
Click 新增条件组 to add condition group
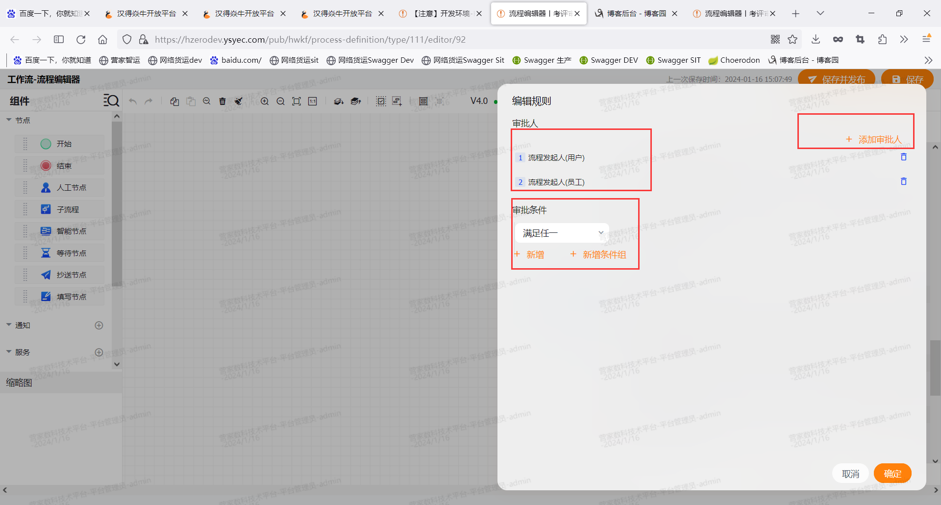click(598, 254)
